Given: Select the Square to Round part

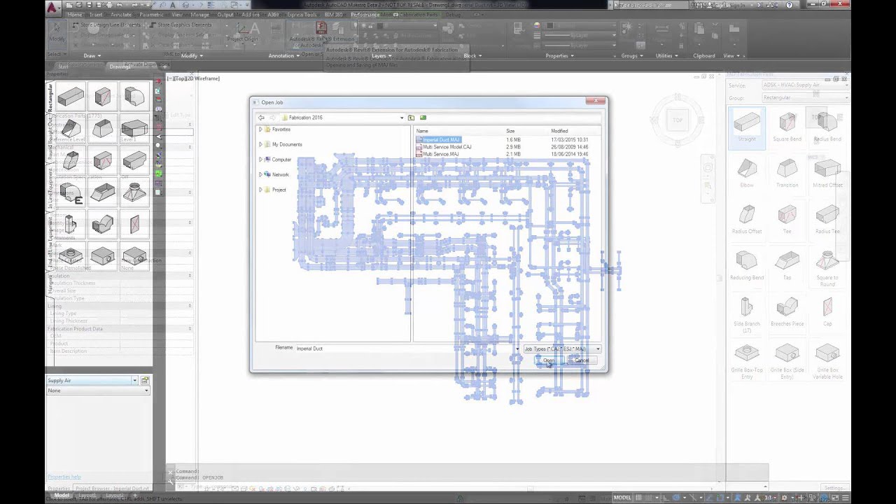Looking at the screenshot, I should click(827, 267).
